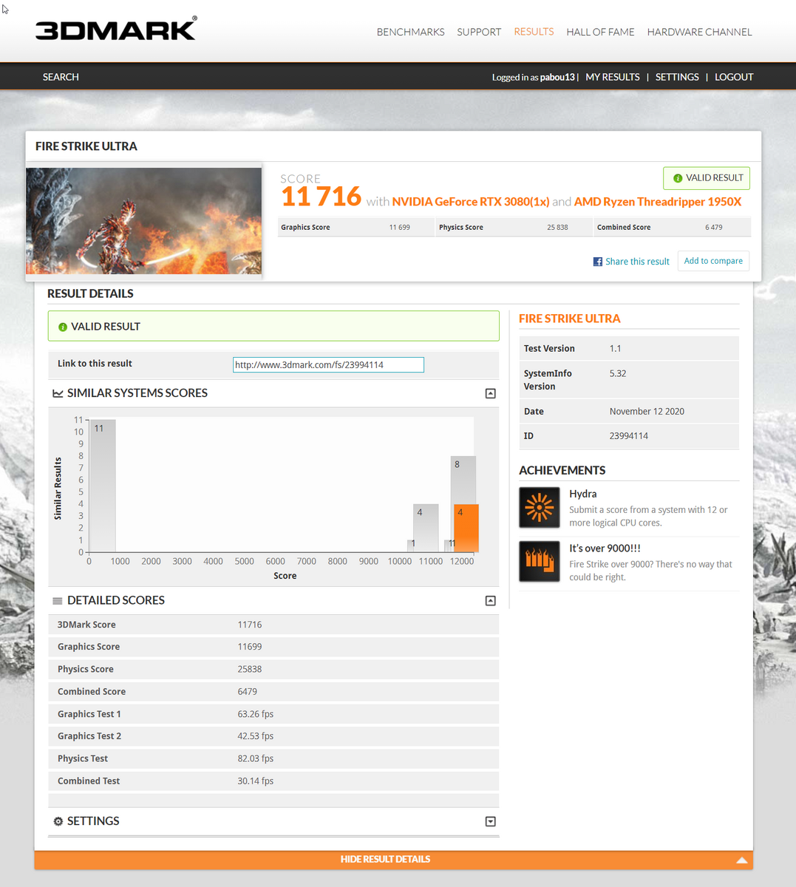Open the Benchmarks menu
The width and height of the screenshot is (796, 887).
[411, 32]
